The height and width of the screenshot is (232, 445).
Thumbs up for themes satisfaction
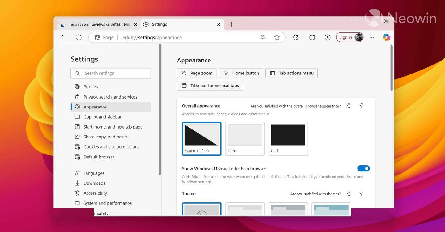point(349,194)
